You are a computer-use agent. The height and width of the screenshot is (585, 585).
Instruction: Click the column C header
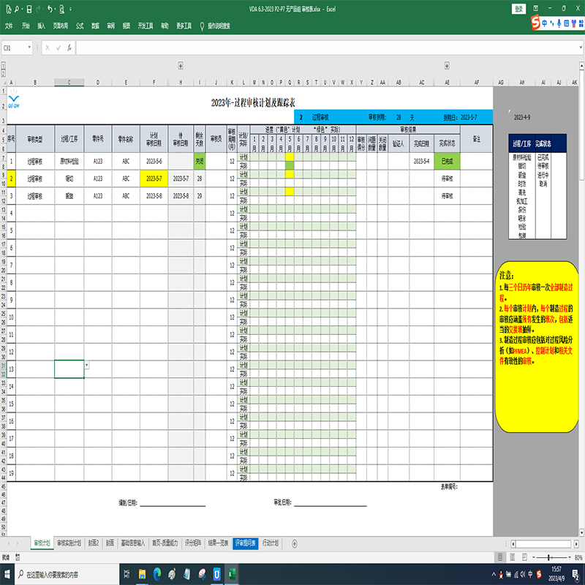tap(69, 83)
